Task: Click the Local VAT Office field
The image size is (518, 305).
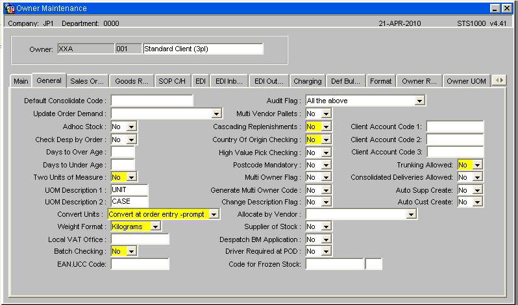Action: tap(140, 239)
